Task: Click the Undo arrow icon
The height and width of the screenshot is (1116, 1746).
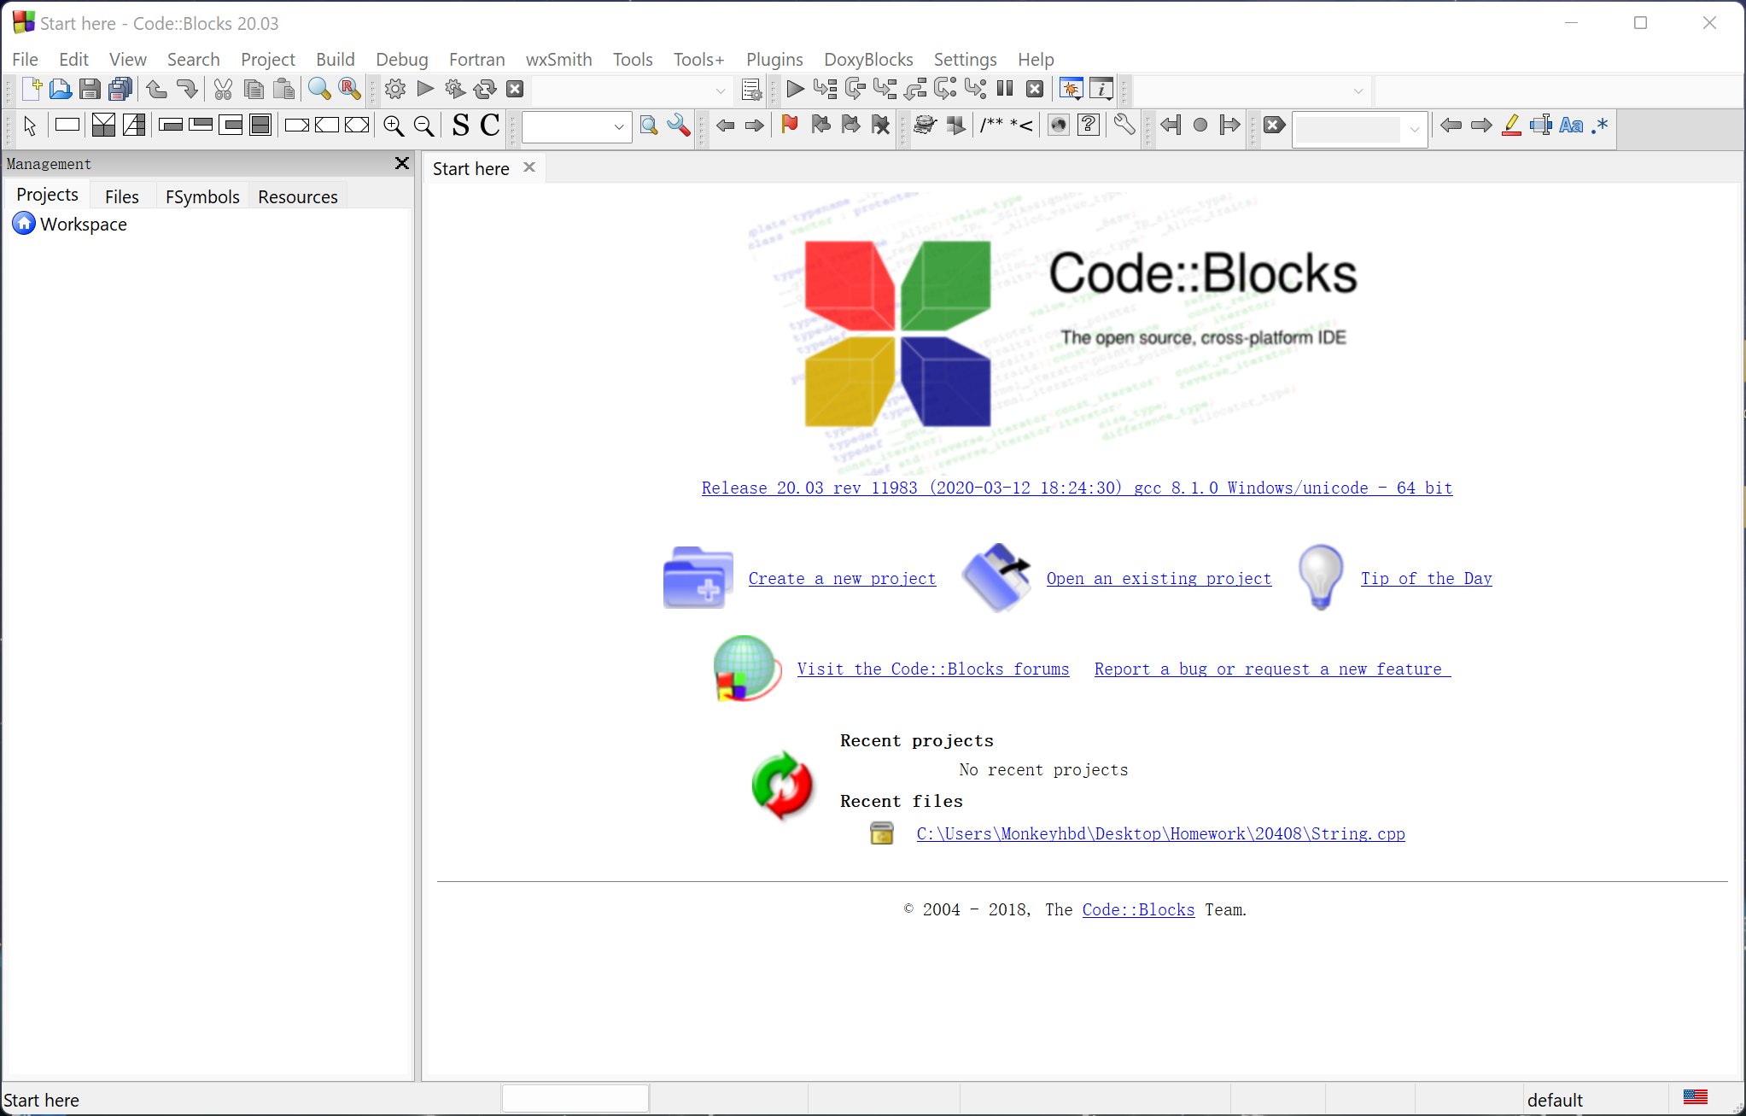Action: (156, 89)
